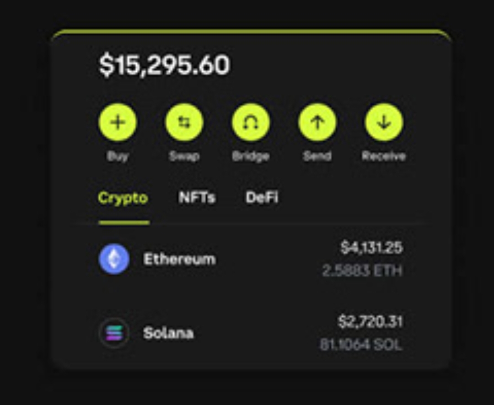Click the Solana coin logo
This screenshot has height=405, width=494.
[x=114, y=333]
